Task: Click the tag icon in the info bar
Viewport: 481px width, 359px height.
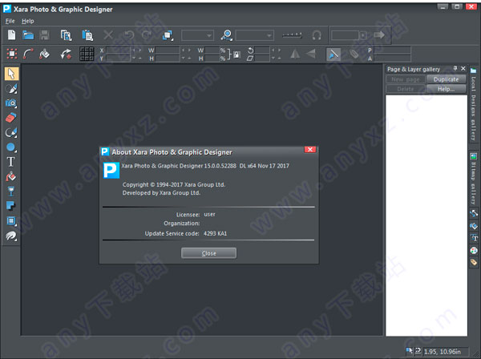Action: (x=354, y=54)
